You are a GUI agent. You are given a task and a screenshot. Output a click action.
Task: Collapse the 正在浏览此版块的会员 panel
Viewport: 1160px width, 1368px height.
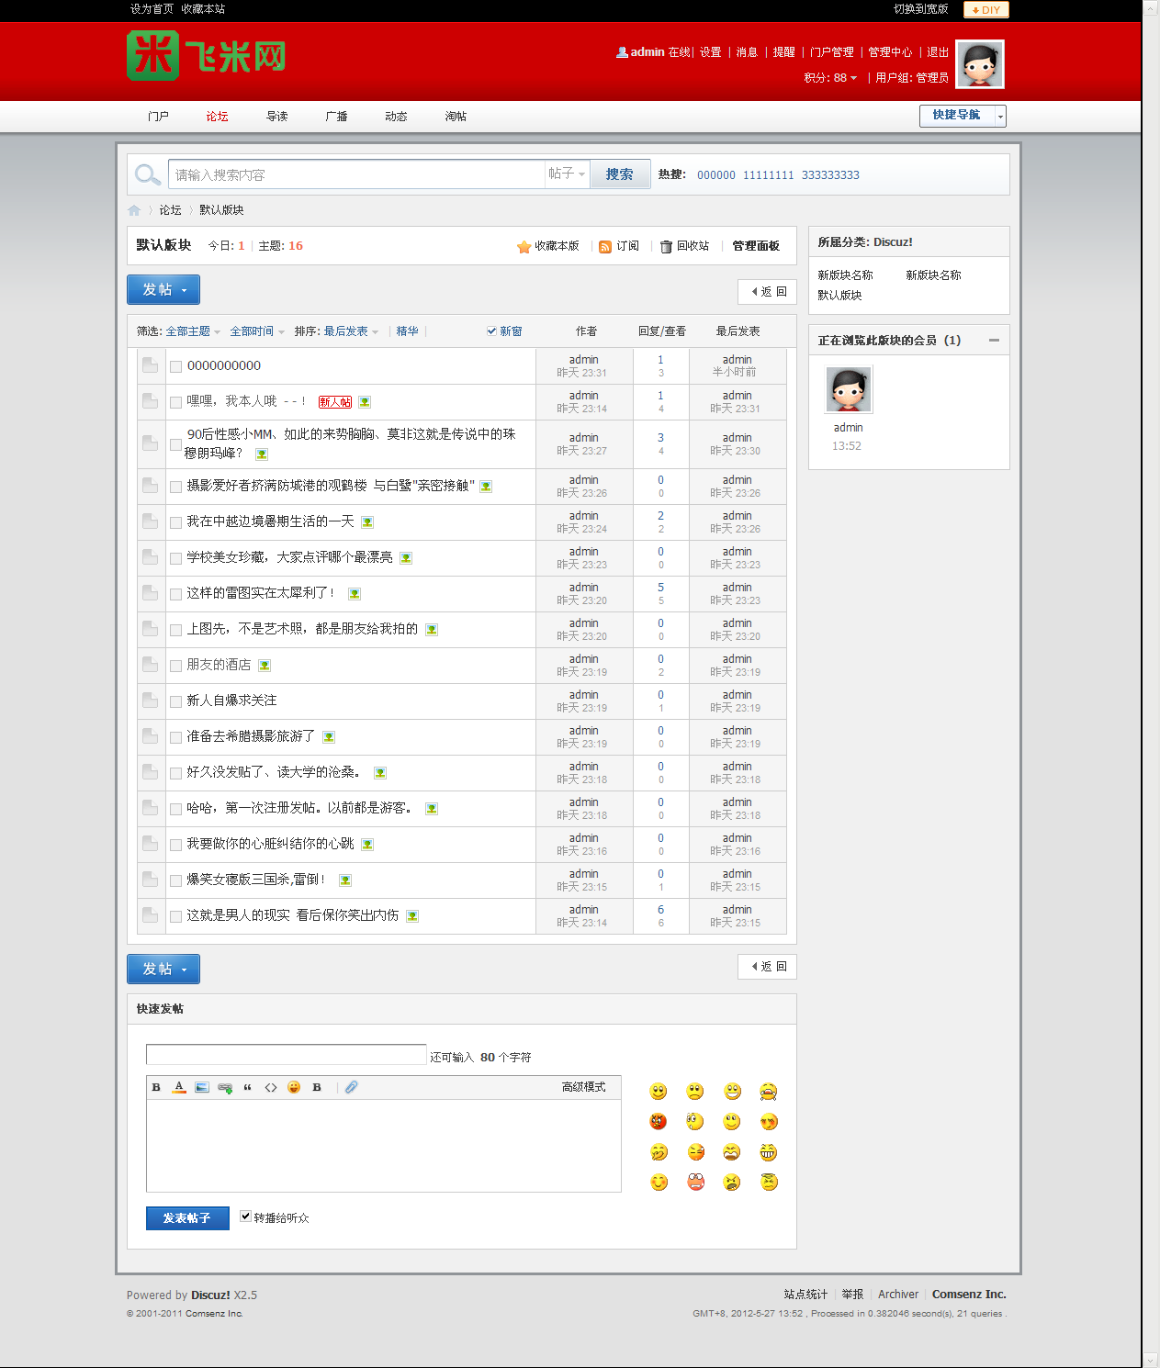pyautogui.click(x=993, y=340)
